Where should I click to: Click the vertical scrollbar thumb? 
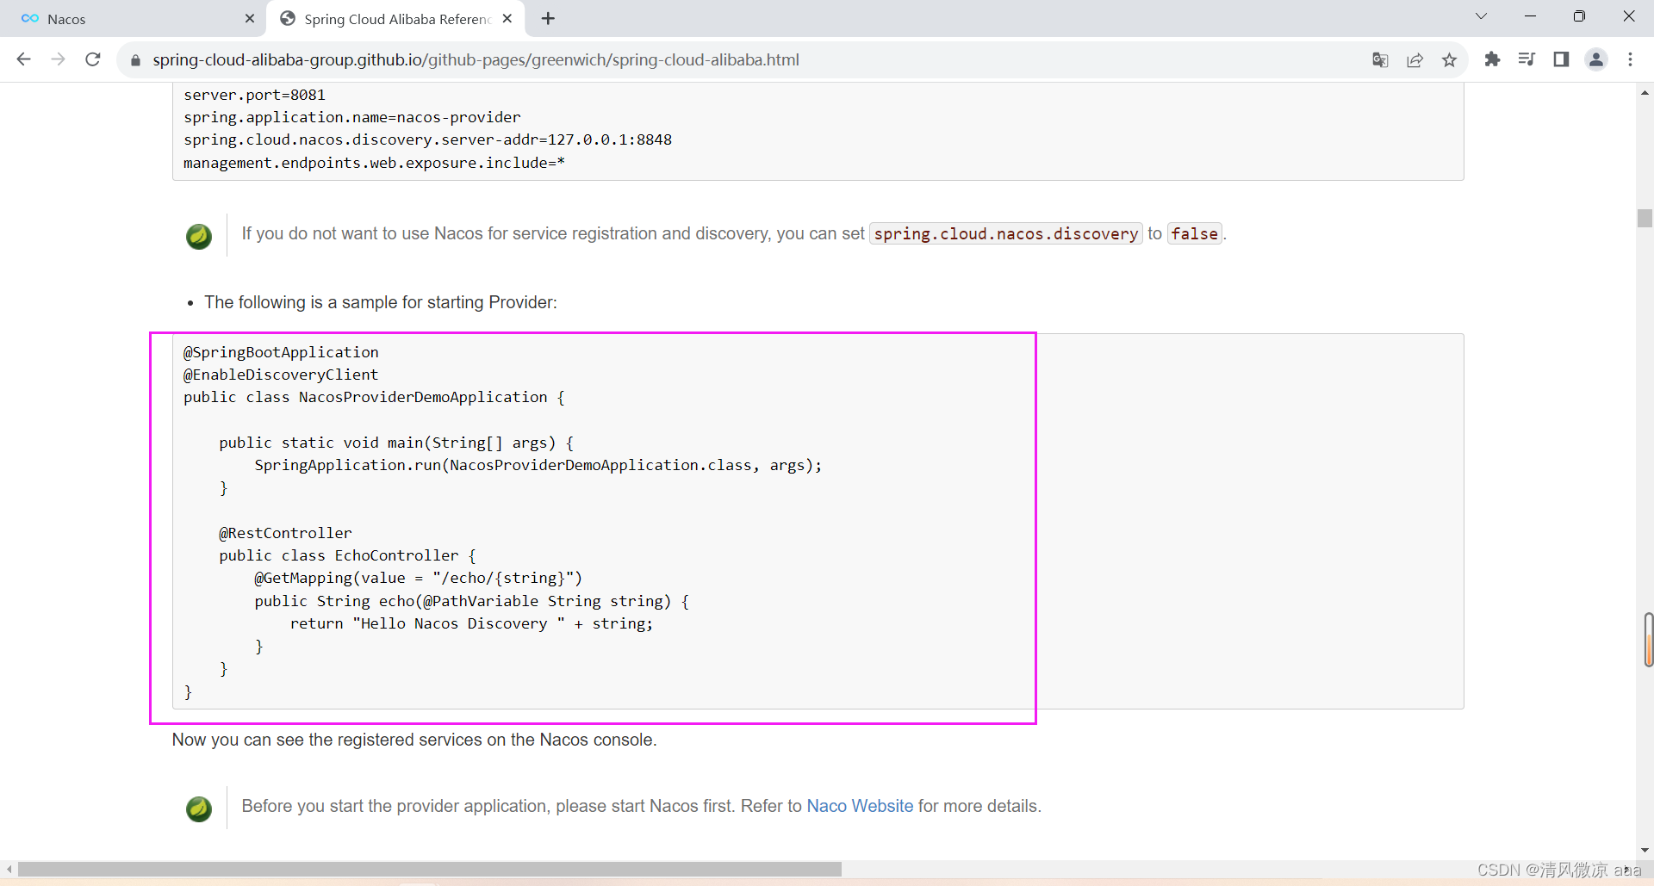coord(1645,218)
